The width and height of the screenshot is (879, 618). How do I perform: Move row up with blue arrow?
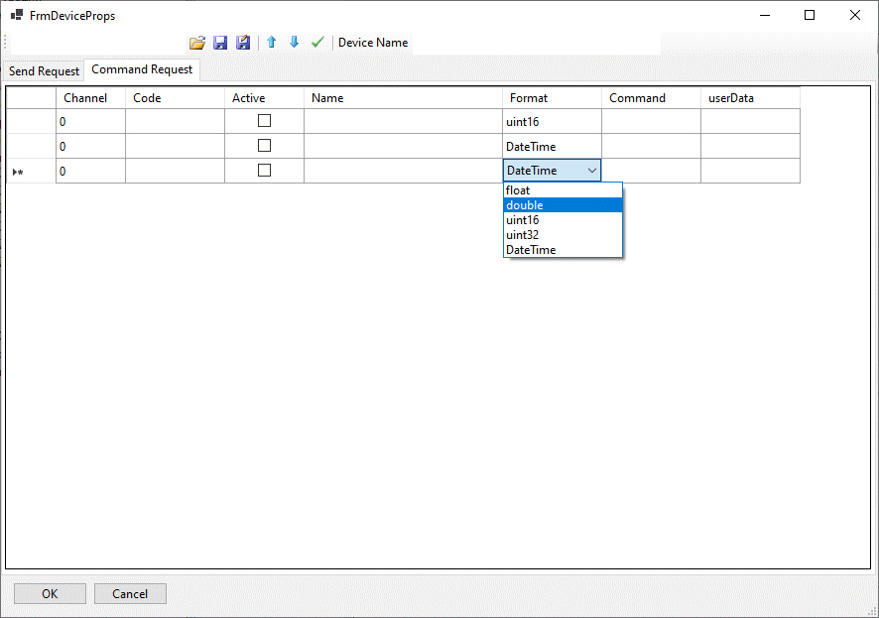pyautogui.click(x=271, y=42)
